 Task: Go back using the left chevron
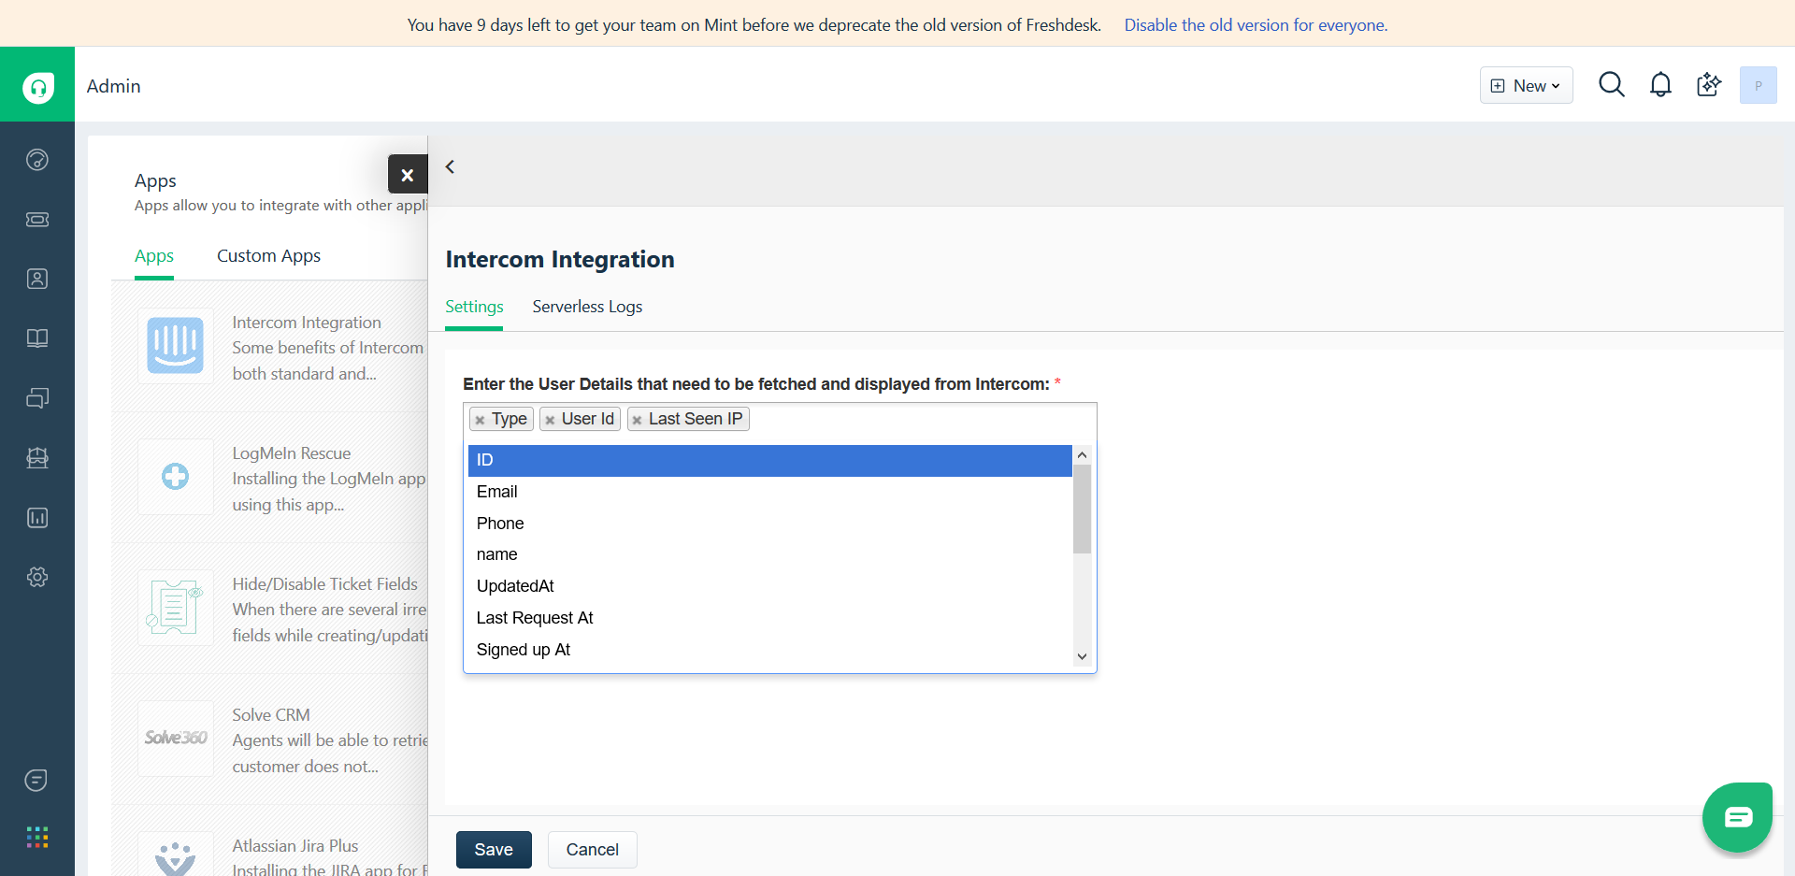[x=451, y=166]
